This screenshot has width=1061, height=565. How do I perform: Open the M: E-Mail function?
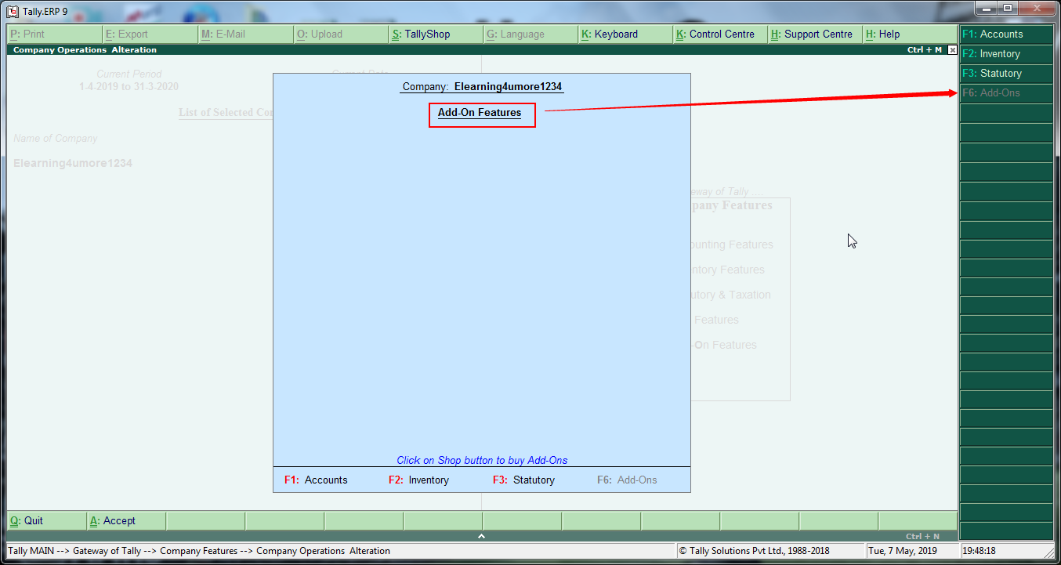click(x=223, y=34)
